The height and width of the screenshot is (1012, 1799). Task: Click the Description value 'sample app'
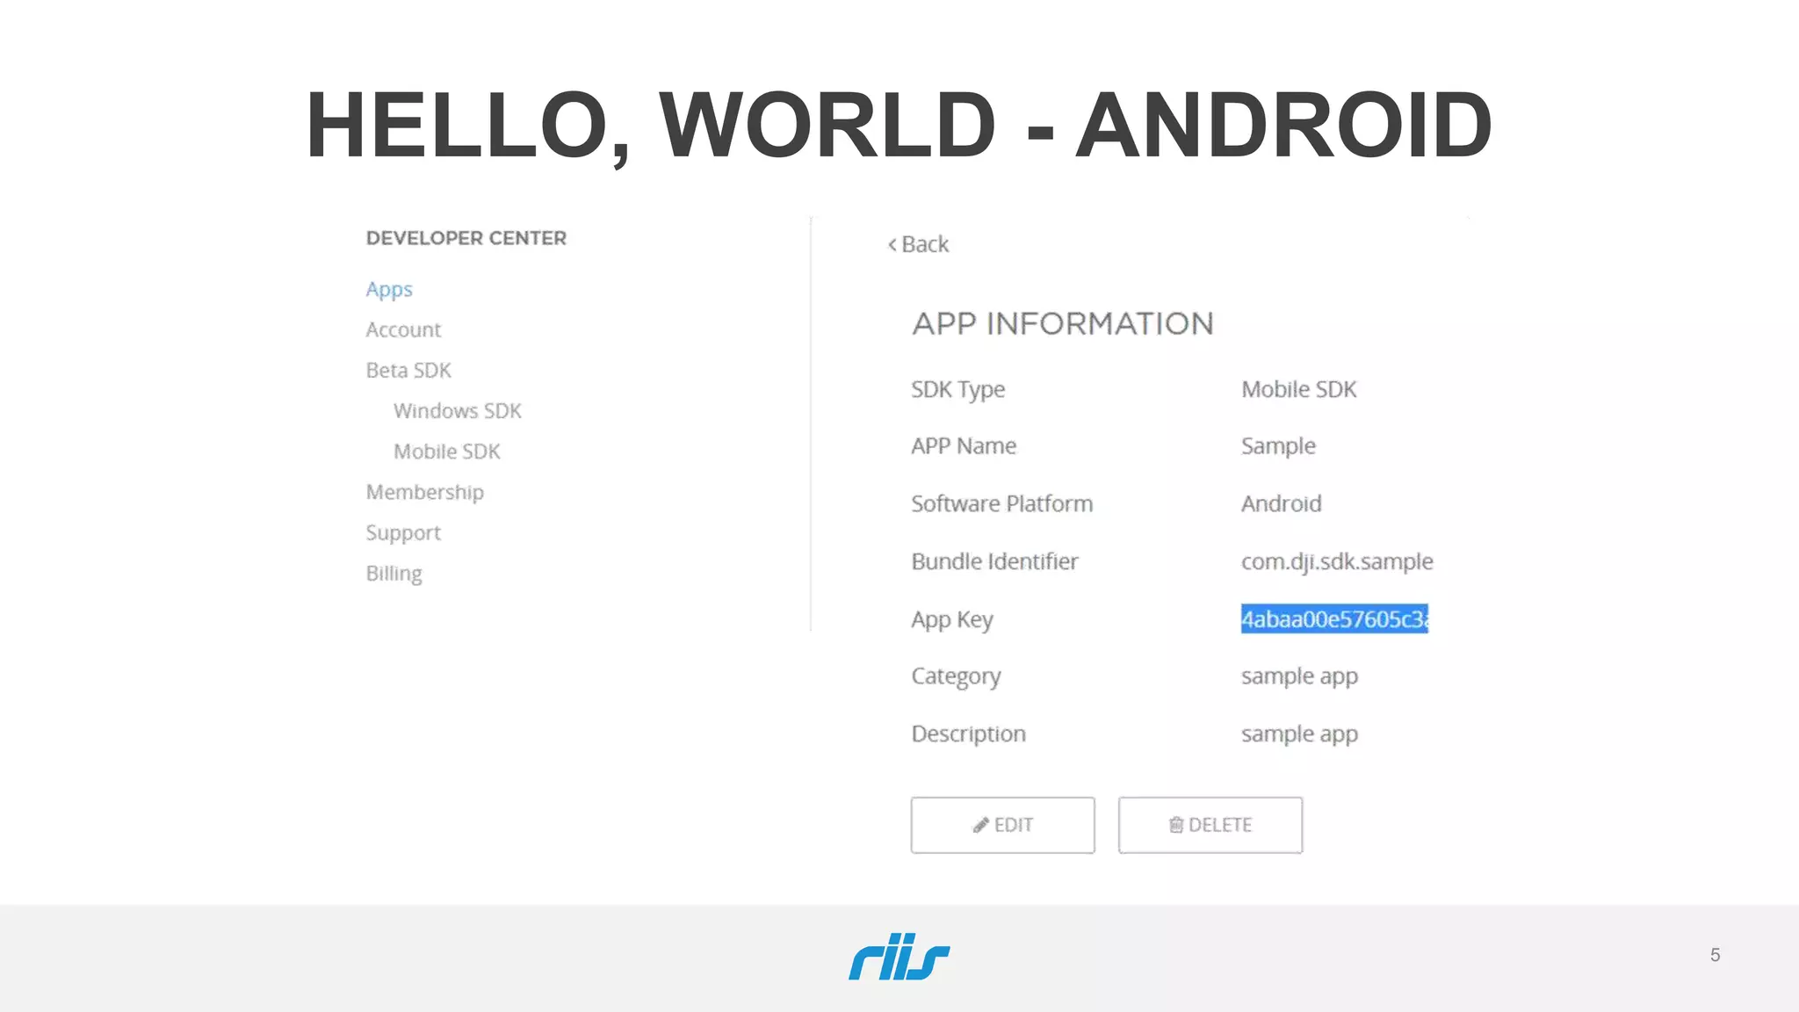[1299, 734]
